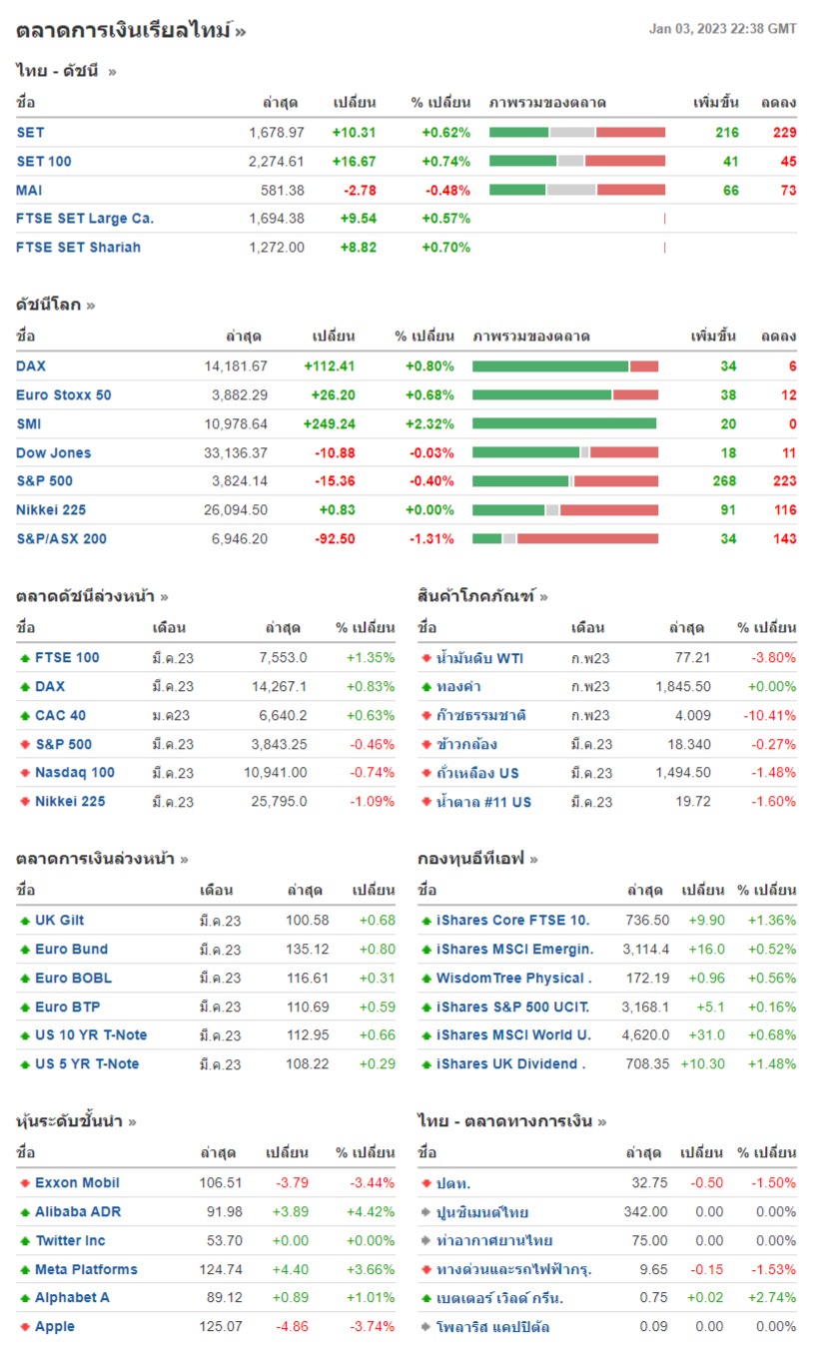822x1359 pixels.
Task: Open the ตลาดการเงินเรียลไทม์ page heading link
Action: coord(131,31)
